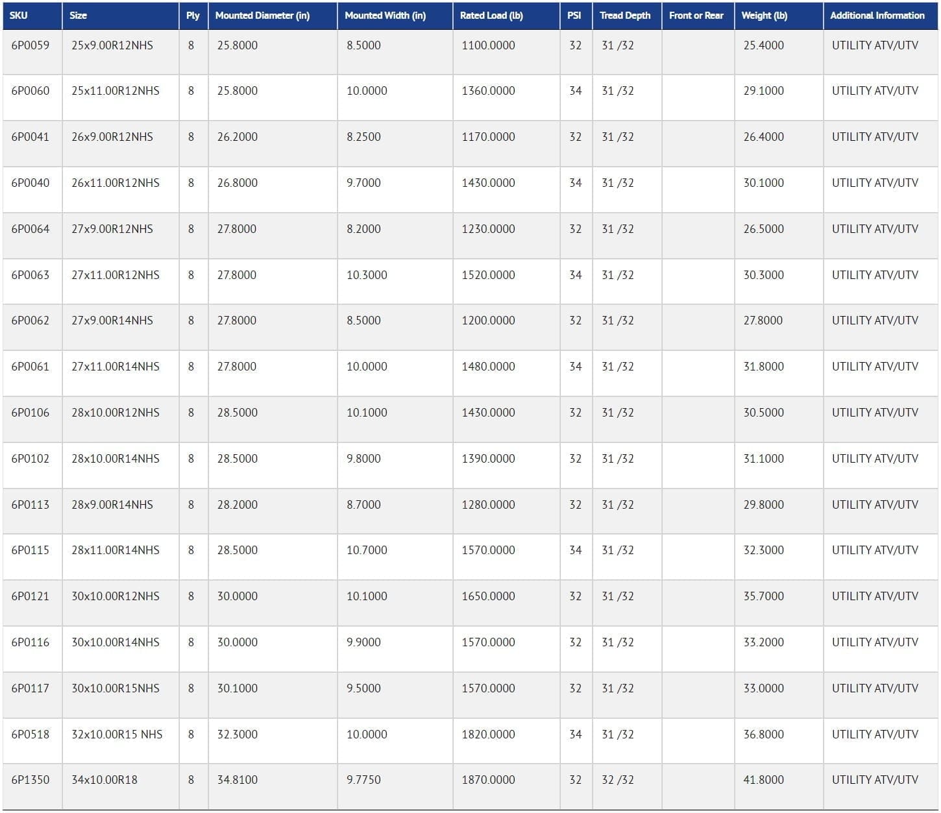Select SKU 6P0059 in the first row

coord(31,45)
